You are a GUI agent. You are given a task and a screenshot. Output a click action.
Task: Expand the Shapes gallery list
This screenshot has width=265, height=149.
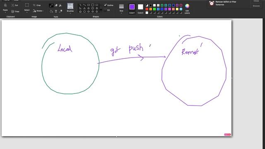coord(101,11)
